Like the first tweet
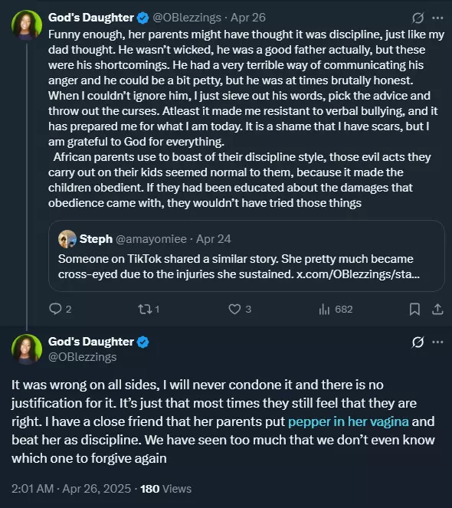Image resolution: width=452 pixels, height=508 pixels. (240, 309)
